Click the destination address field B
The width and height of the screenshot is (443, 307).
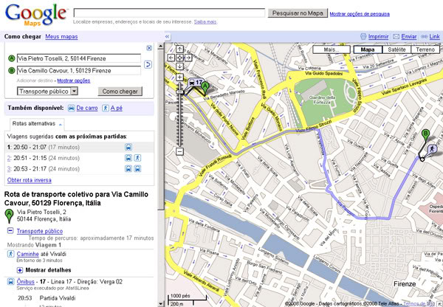79,70
